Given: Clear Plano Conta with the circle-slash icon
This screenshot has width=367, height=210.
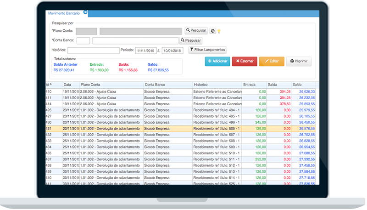Looking at the screenshot, I should (x=212, y=31).
